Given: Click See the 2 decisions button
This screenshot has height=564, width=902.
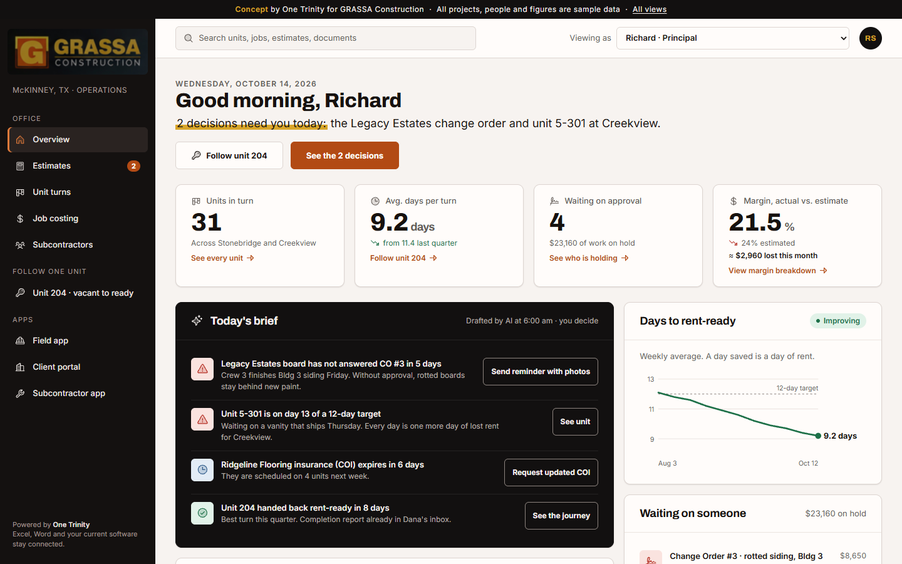Looking at the screenshot, I should pos(345,155).
